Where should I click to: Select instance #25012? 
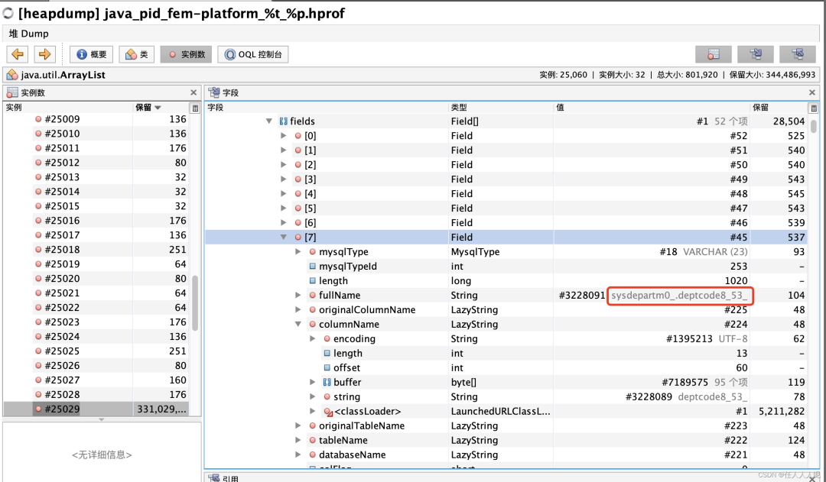(96, 163)
